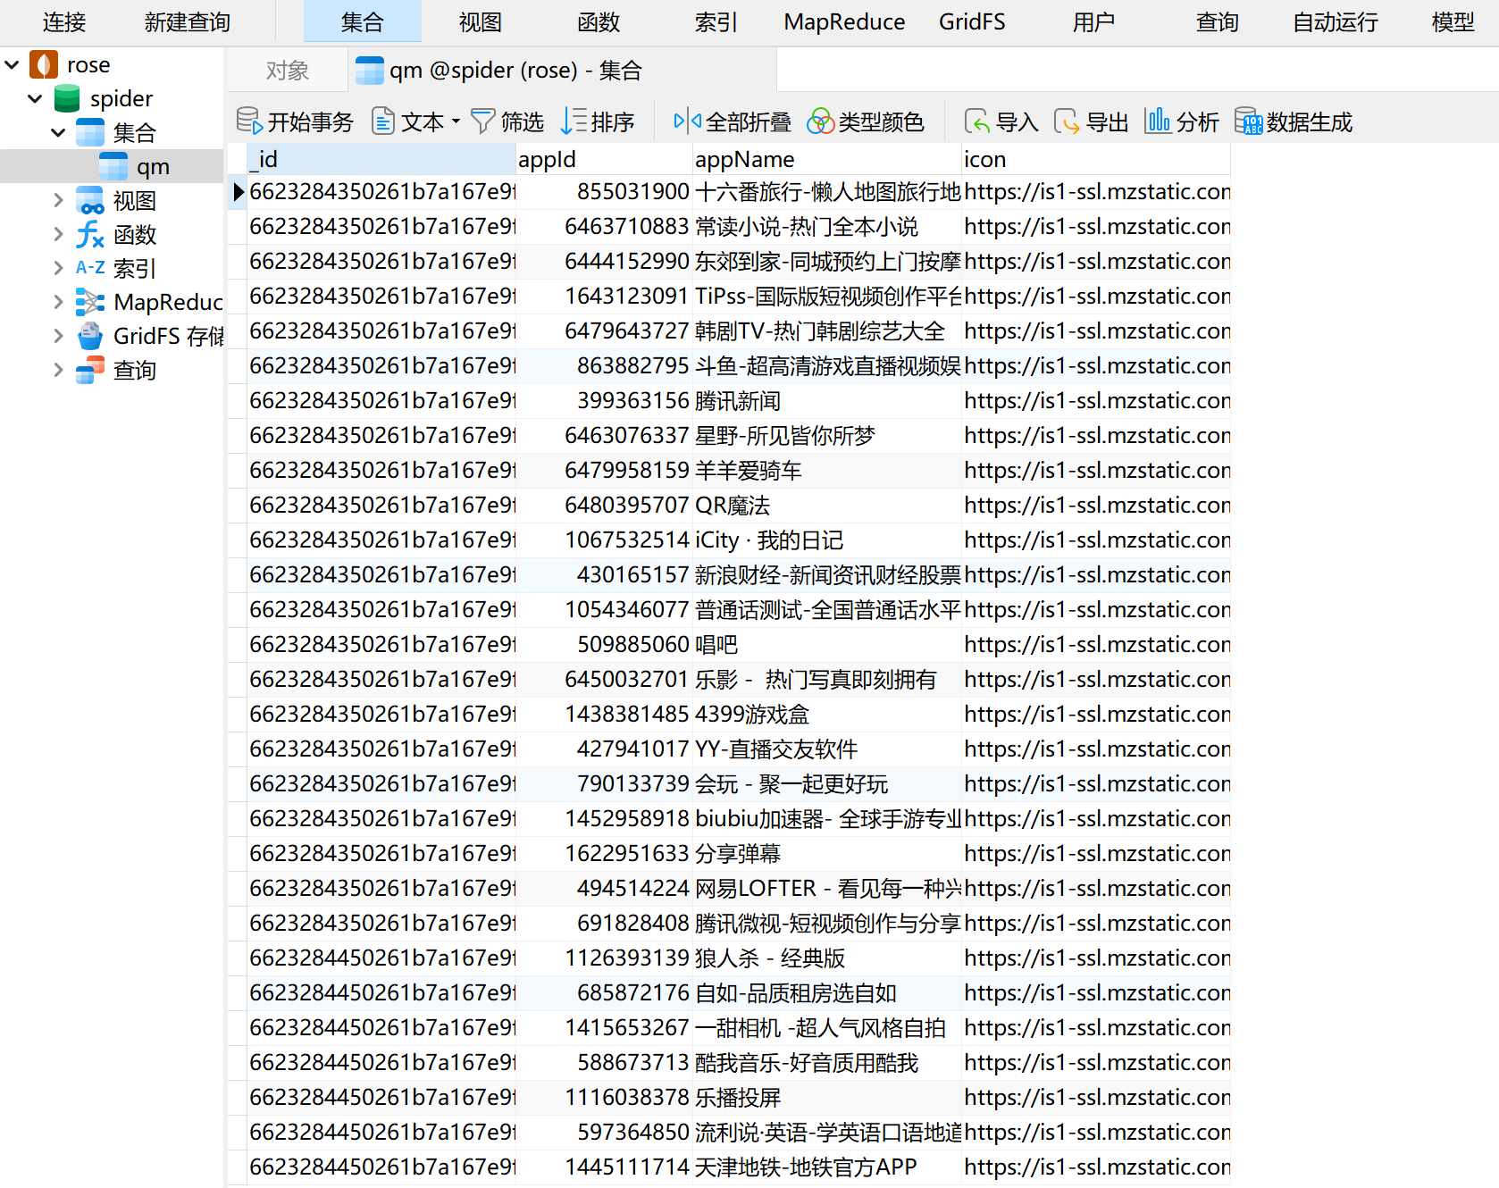This screenshot has width=1499, height=1188.
Task: Click the 分析 analyze chart icon
Action: click(x=1158, y=121)
